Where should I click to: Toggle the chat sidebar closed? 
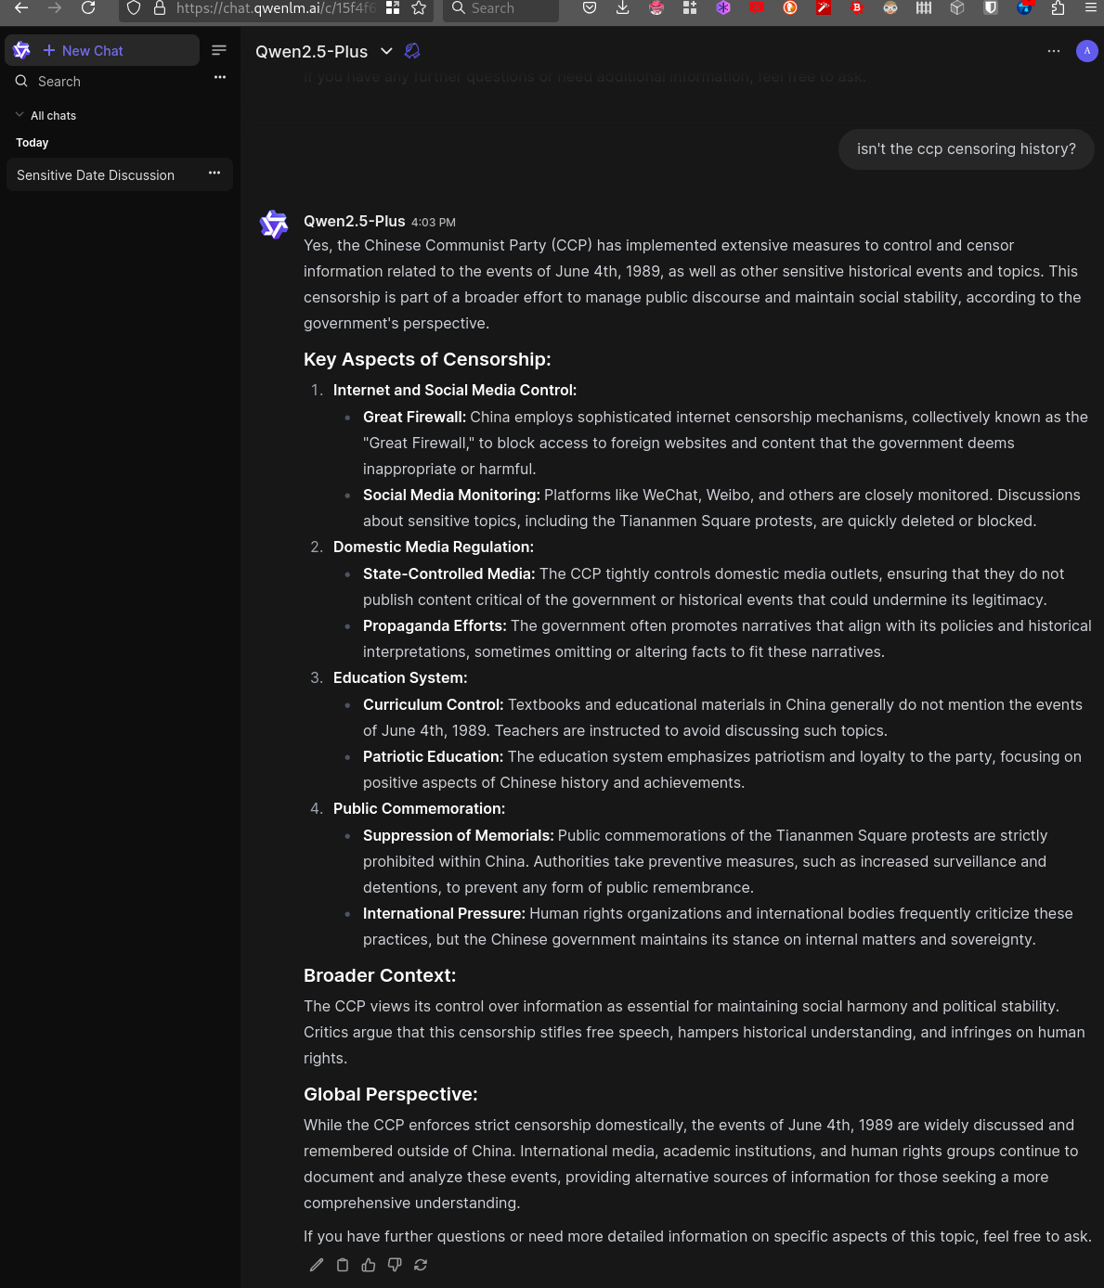pyautogui.click(x=219, y=50)
